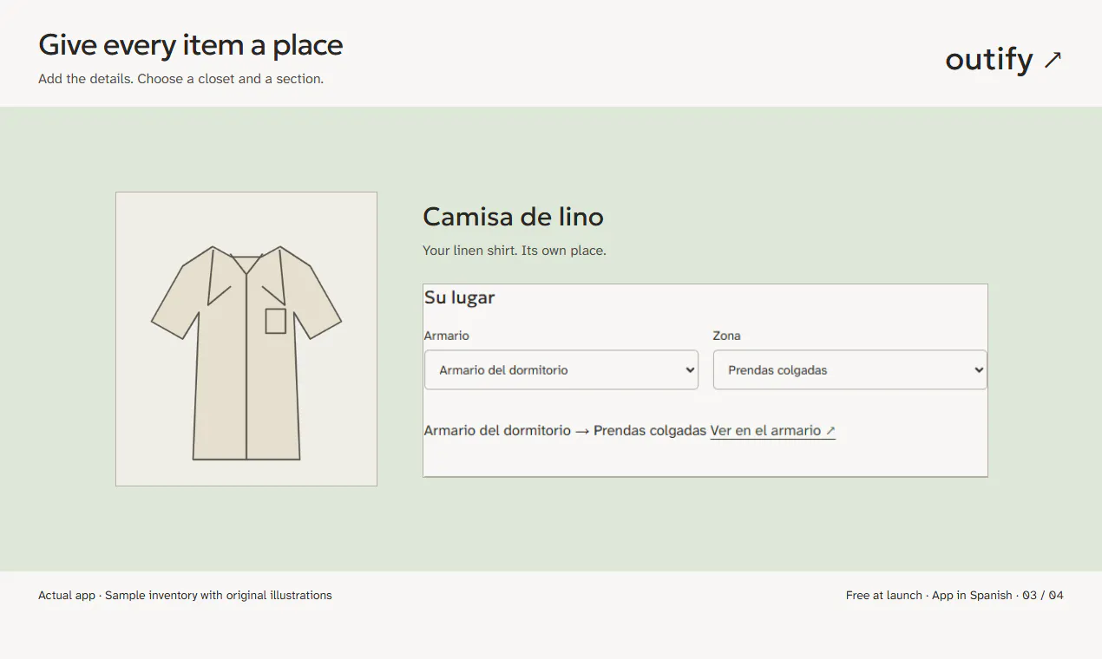Click 'Add the details. Choose a closet' subtitle
This screenshot has width=1102, height=659.
tap(180, 79)
